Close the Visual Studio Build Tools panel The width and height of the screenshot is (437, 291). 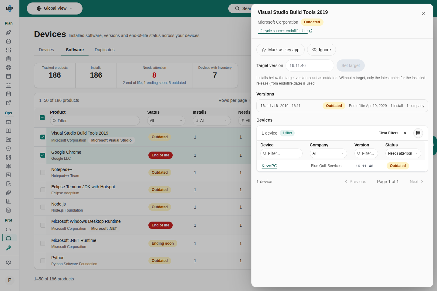pyautogui.click(x=423, y=14)
